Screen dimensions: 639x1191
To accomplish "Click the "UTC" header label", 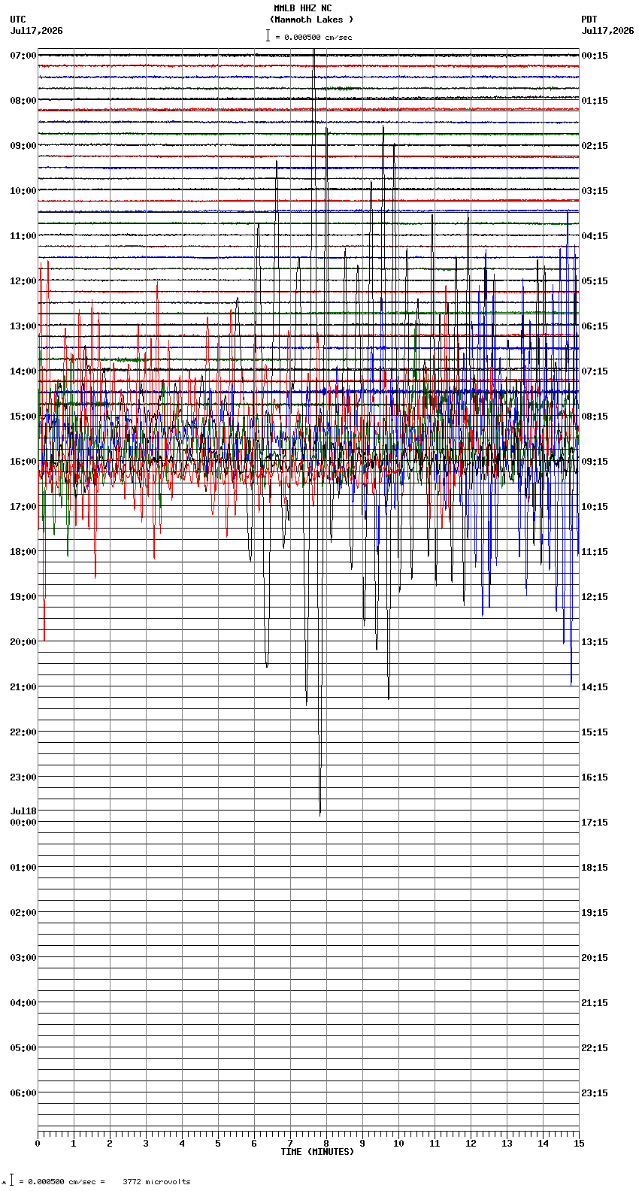I will 18,20.
